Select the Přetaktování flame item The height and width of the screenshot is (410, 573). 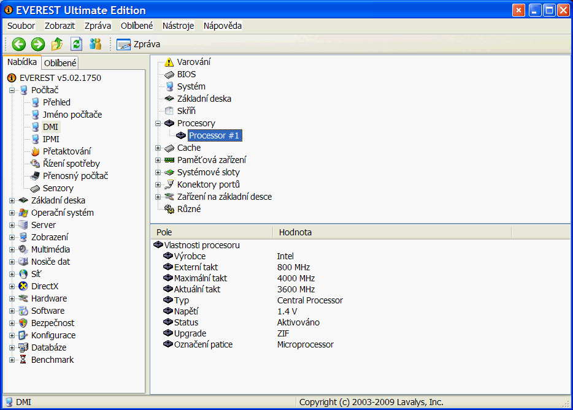67,151
